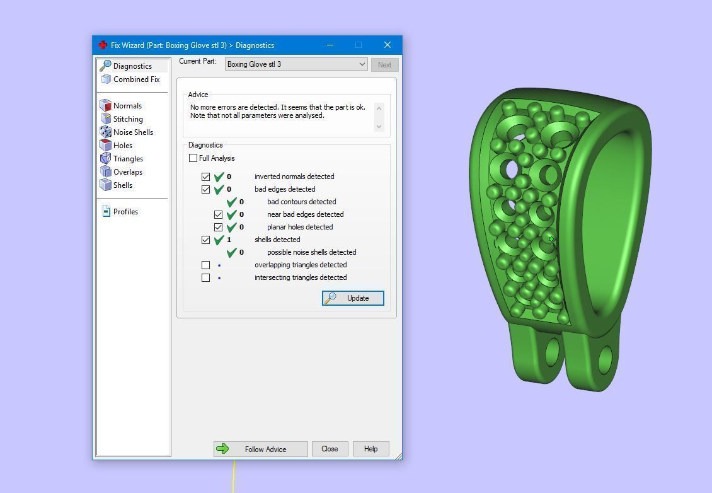Open the Profiles page label
Viewport: 712px width, 493px height.
coord(126,211)
